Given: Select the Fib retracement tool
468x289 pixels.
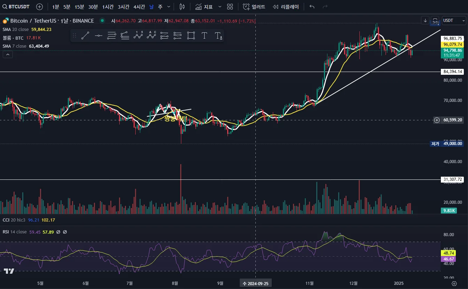Looking at the screenshot, I should point(112,35).
